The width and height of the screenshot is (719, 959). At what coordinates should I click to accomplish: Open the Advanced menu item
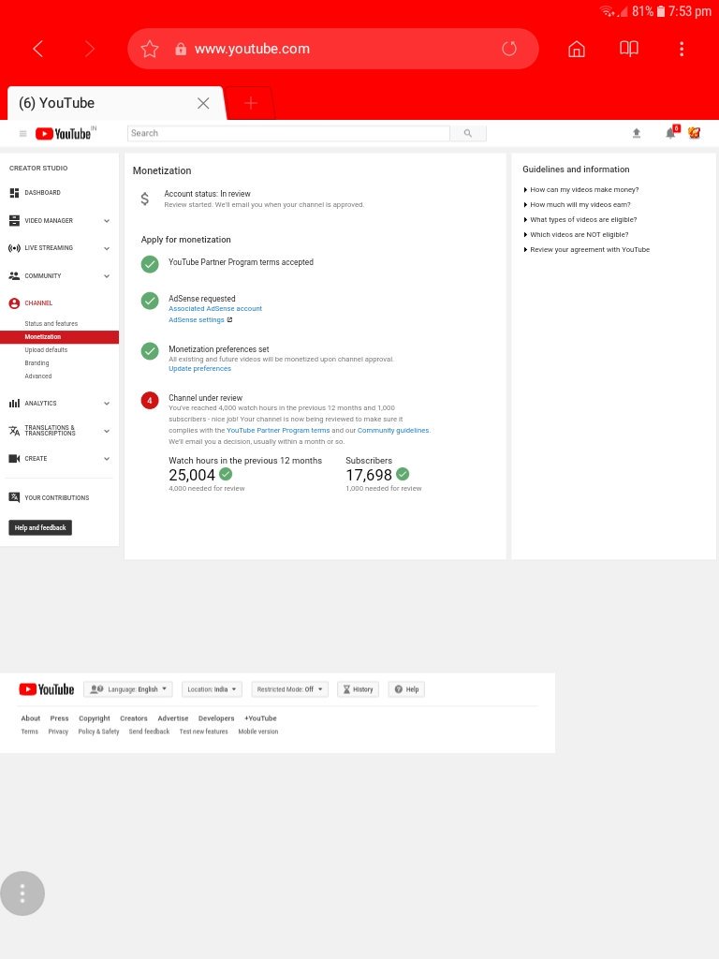point(37,376)
